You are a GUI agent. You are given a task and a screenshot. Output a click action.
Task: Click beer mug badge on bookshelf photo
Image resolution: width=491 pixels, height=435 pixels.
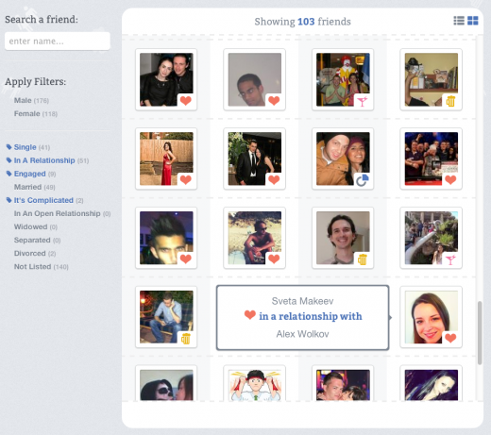450,101
